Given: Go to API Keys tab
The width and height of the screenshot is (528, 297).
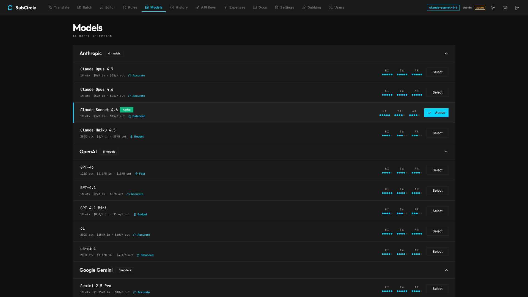Looking at the screenshot, I should pos(206,7).
